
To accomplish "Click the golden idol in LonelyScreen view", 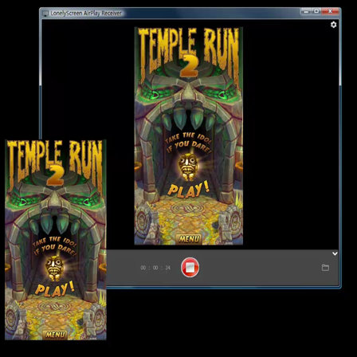I will (x=188, y=167).
